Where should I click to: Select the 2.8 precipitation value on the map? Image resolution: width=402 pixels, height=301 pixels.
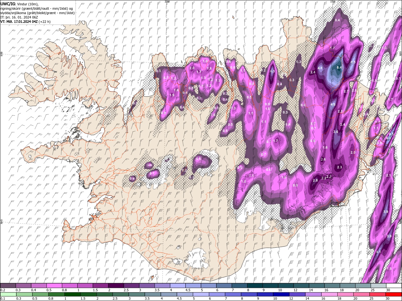[x=315, y=180]
